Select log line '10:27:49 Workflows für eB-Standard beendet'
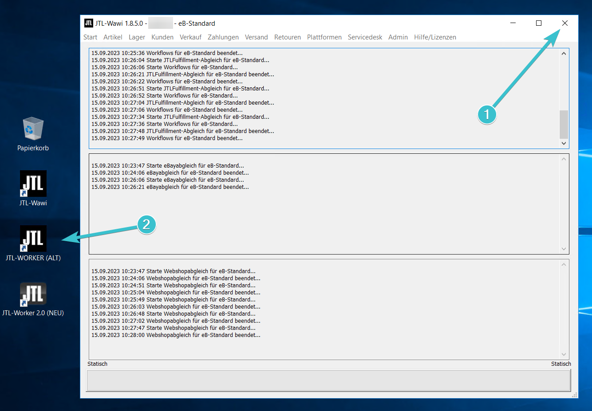The width and height of the screenshot is (592, 411). pos(167,138)
